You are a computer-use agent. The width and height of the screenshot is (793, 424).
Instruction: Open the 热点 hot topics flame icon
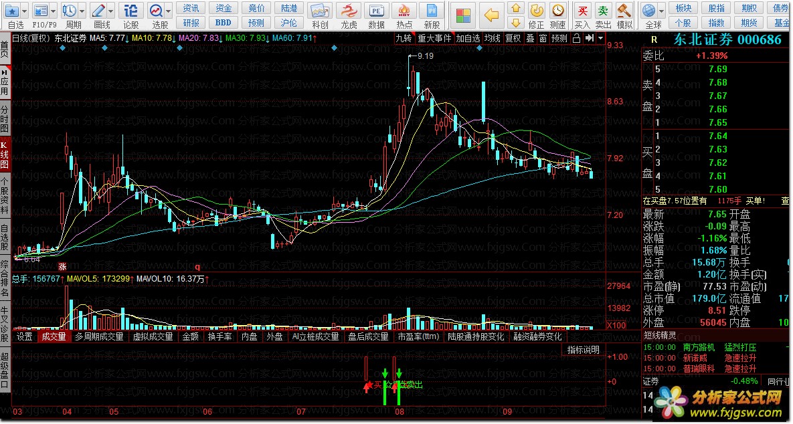(x=404, y=11)
